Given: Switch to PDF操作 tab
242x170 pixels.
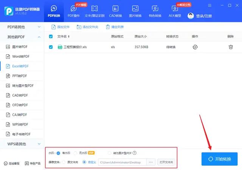Looking at the screenshot, I should click(x=73, y=11).
